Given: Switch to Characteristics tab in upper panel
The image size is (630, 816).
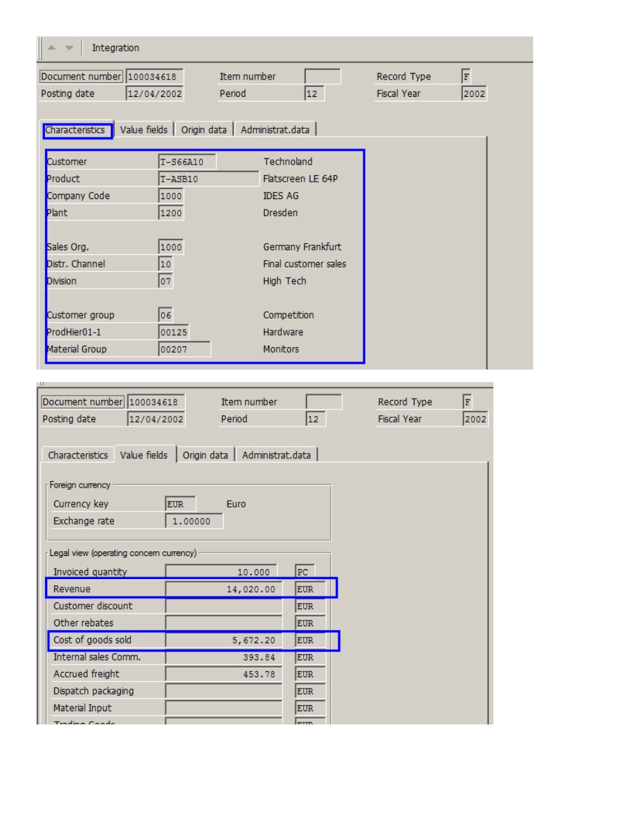Looking at the screenshot, I should tap(78, 130).
